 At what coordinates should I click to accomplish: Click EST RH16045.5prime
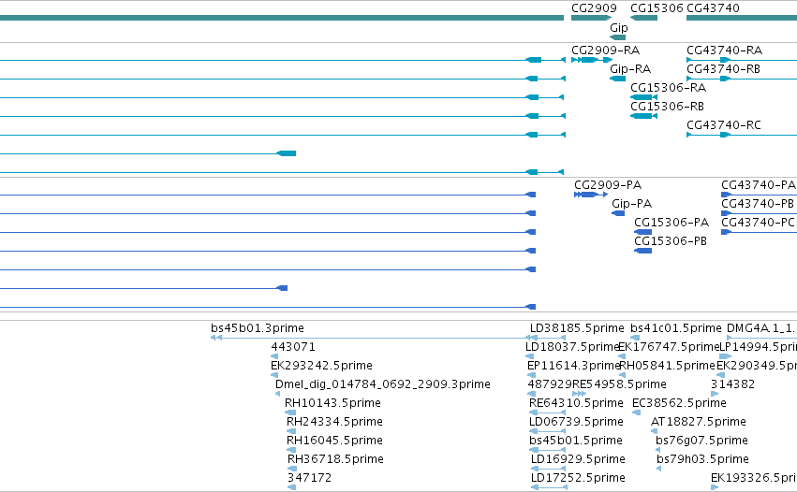point(334,441)
